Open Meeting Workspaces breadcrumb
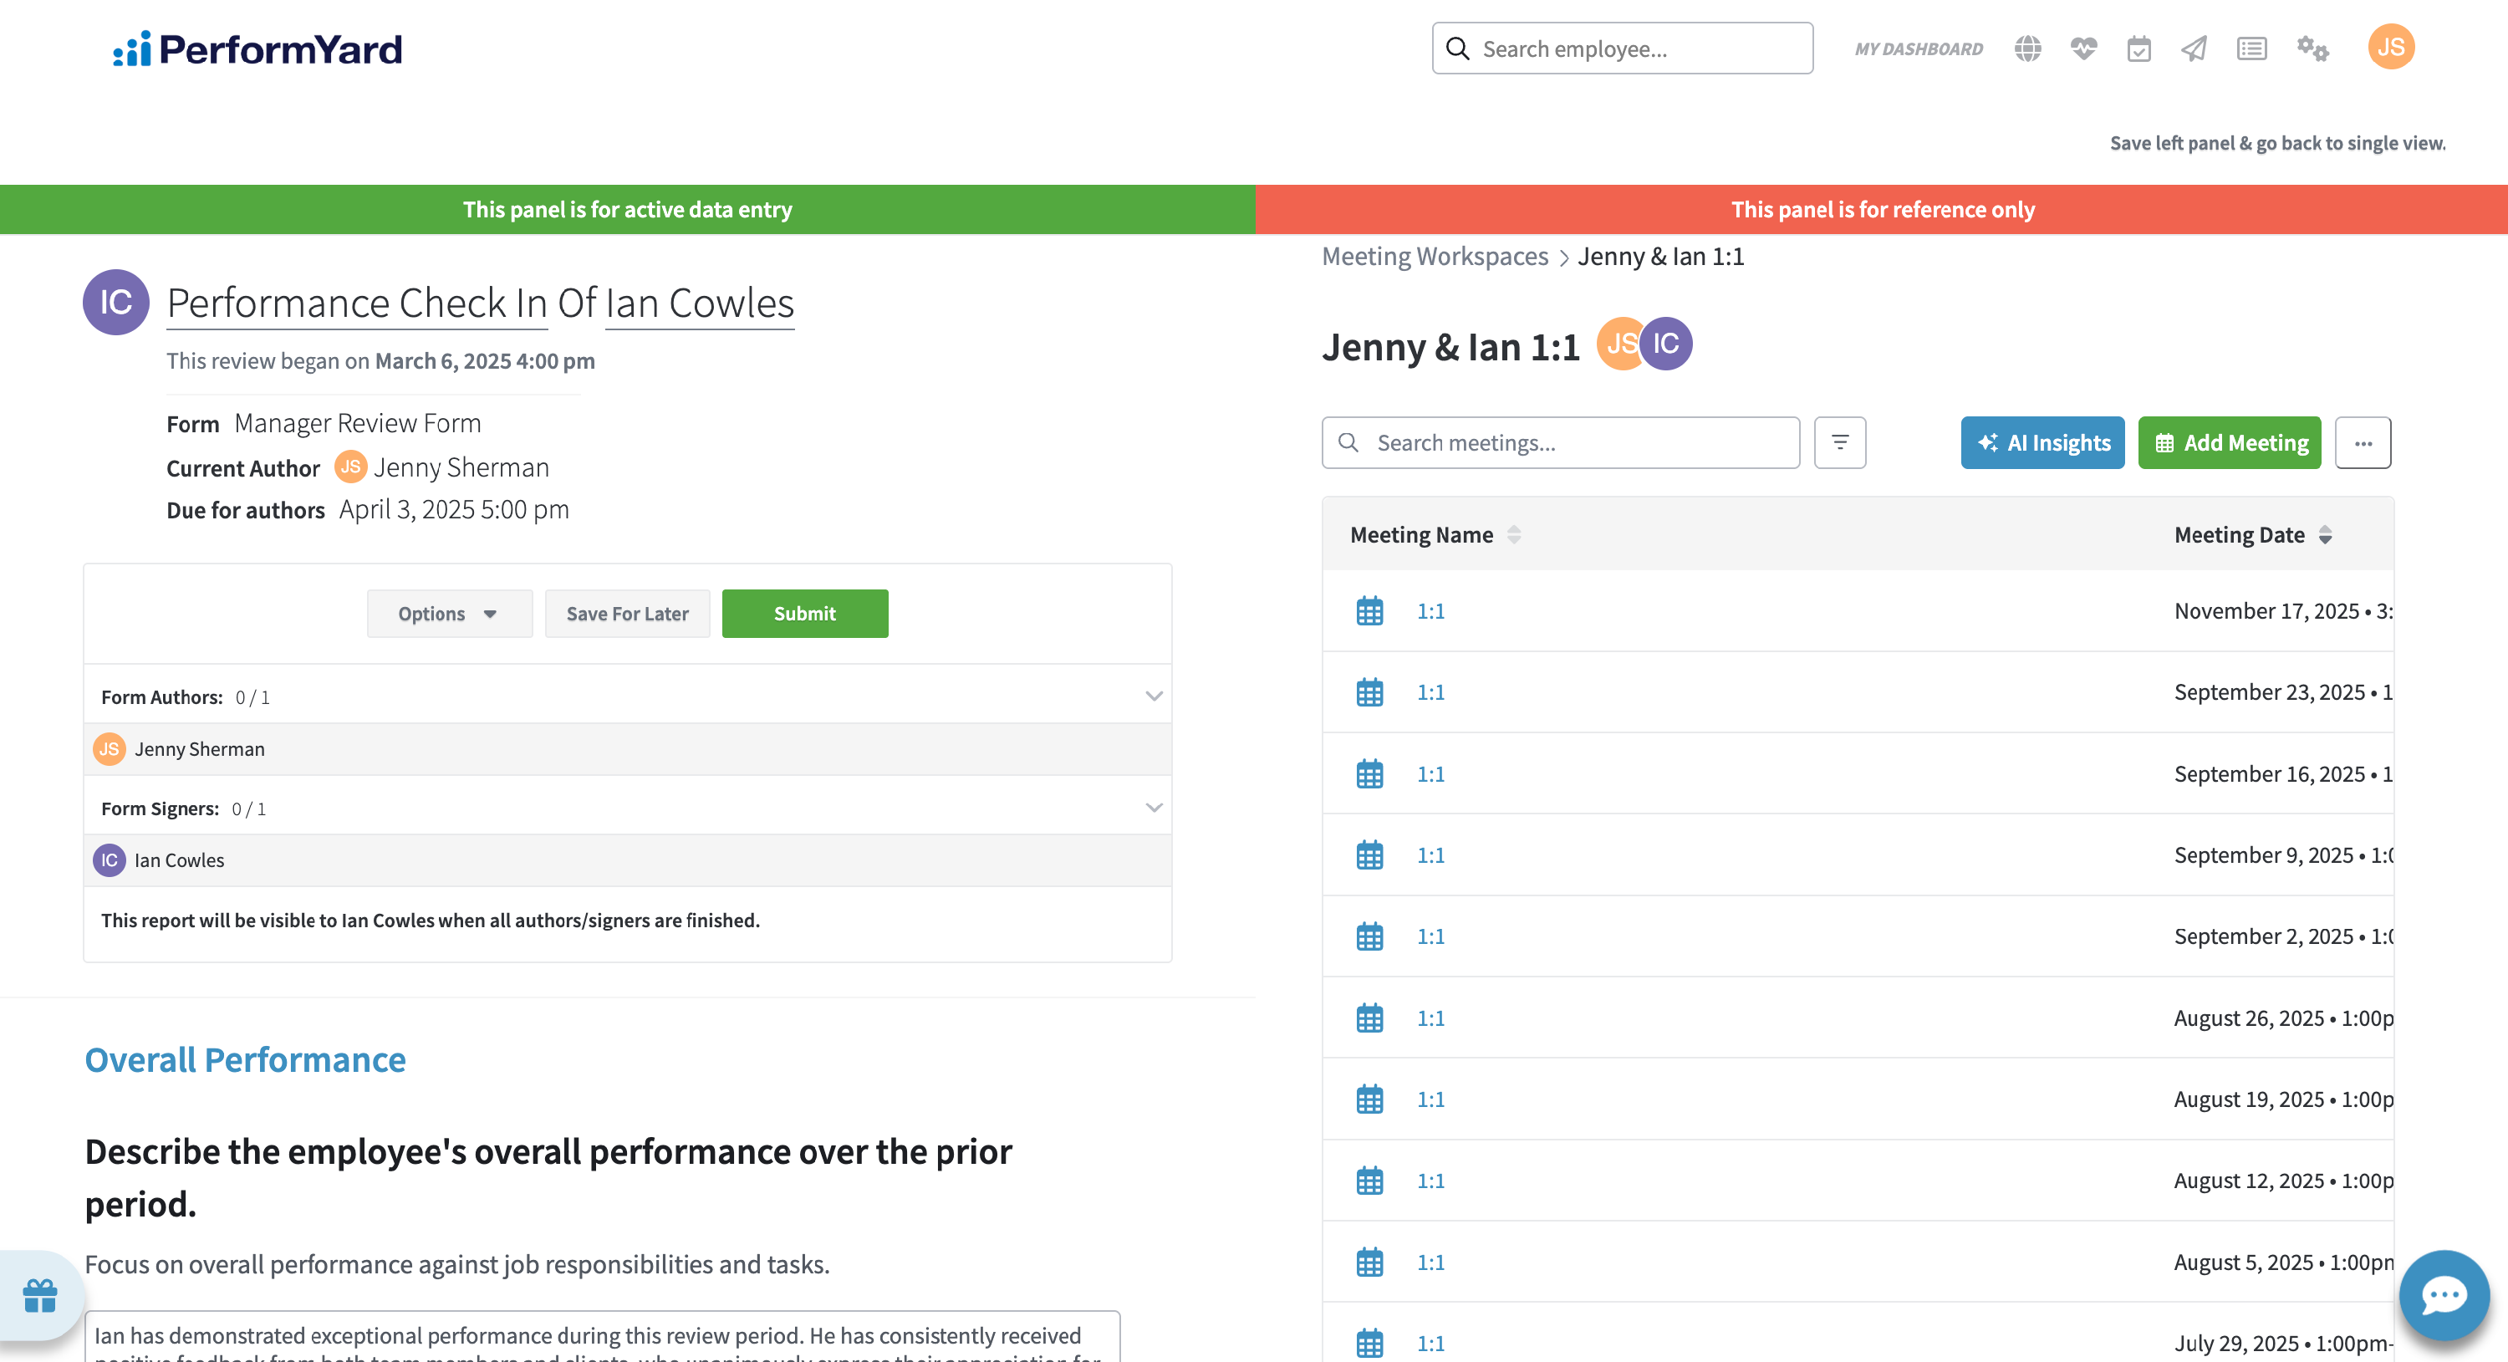This screenshot has height=1362, width=2508. (x=1434, y=256)
